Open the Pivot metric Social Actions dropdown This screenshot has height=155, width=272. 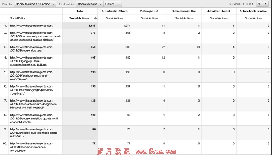pyautogui.click(x=89, y=4)
